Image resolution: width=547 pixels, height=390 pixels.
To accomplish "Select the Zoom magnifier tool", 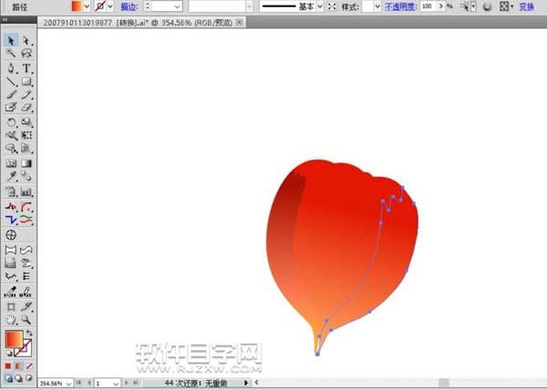I will [26, 319].
